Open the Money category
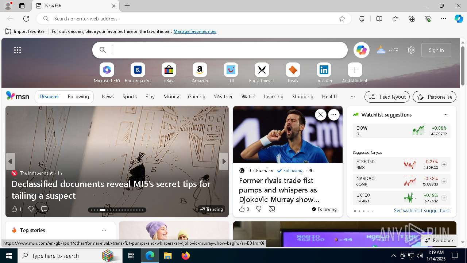This screenshot has height=263, width=467. coord(171,97)
